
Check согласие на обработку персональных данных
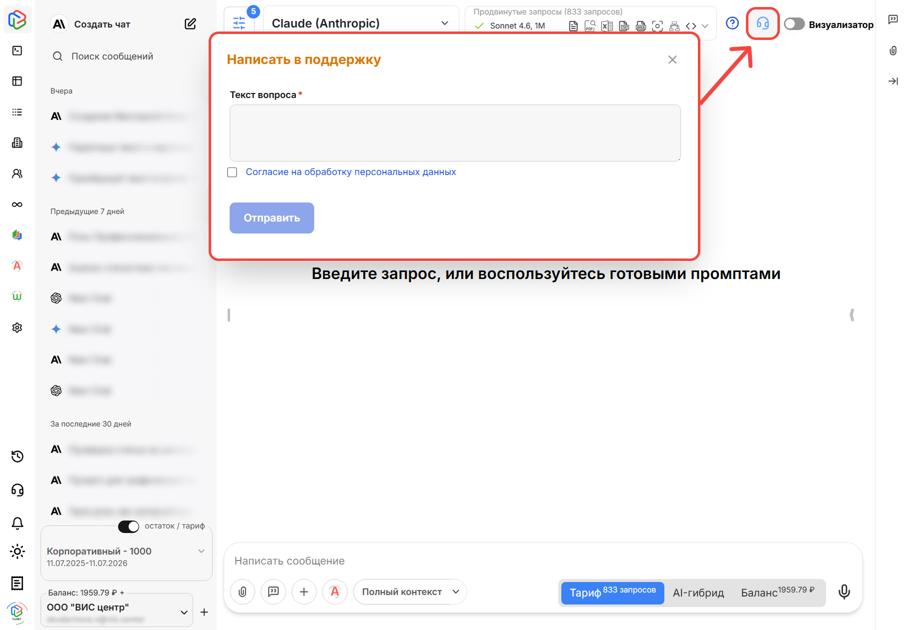(232, 172)
